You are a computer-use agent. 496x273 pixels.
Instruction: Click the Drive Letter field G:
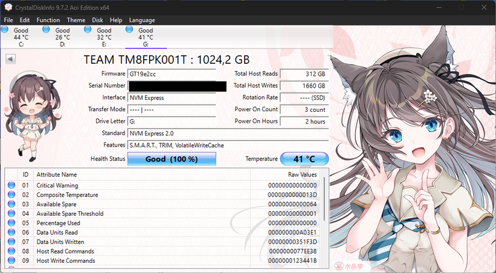click(x=172, y=121)
